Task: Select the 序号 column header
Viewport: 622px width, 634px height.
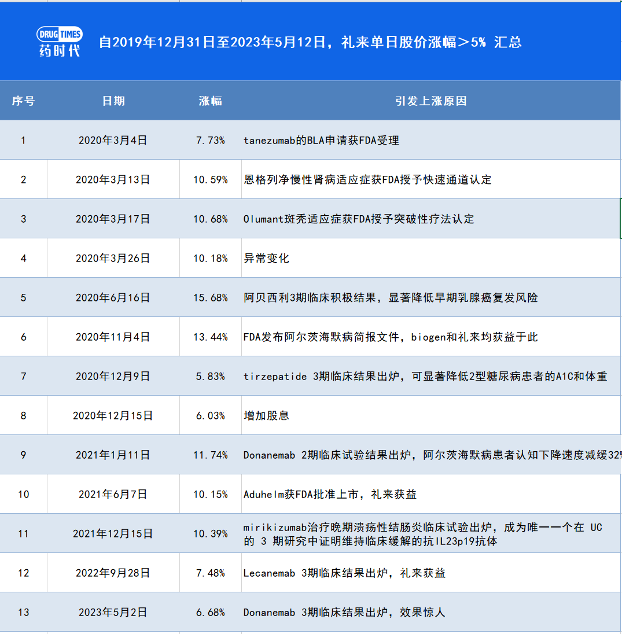Action: click(x=23, y=101)
